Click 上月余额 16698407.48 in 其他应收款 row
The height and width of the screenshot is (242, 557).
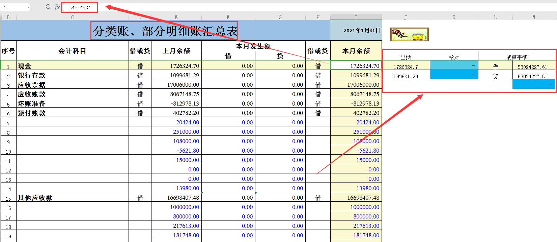(176, 198)
